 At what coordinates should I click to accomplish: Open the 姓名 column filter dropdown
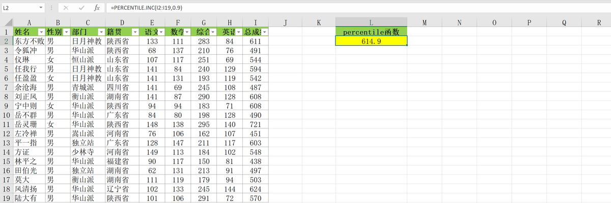[x=41, y=32]
